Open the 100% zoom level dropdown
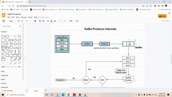This screenshot has width=172, height=97. point(12,21)
